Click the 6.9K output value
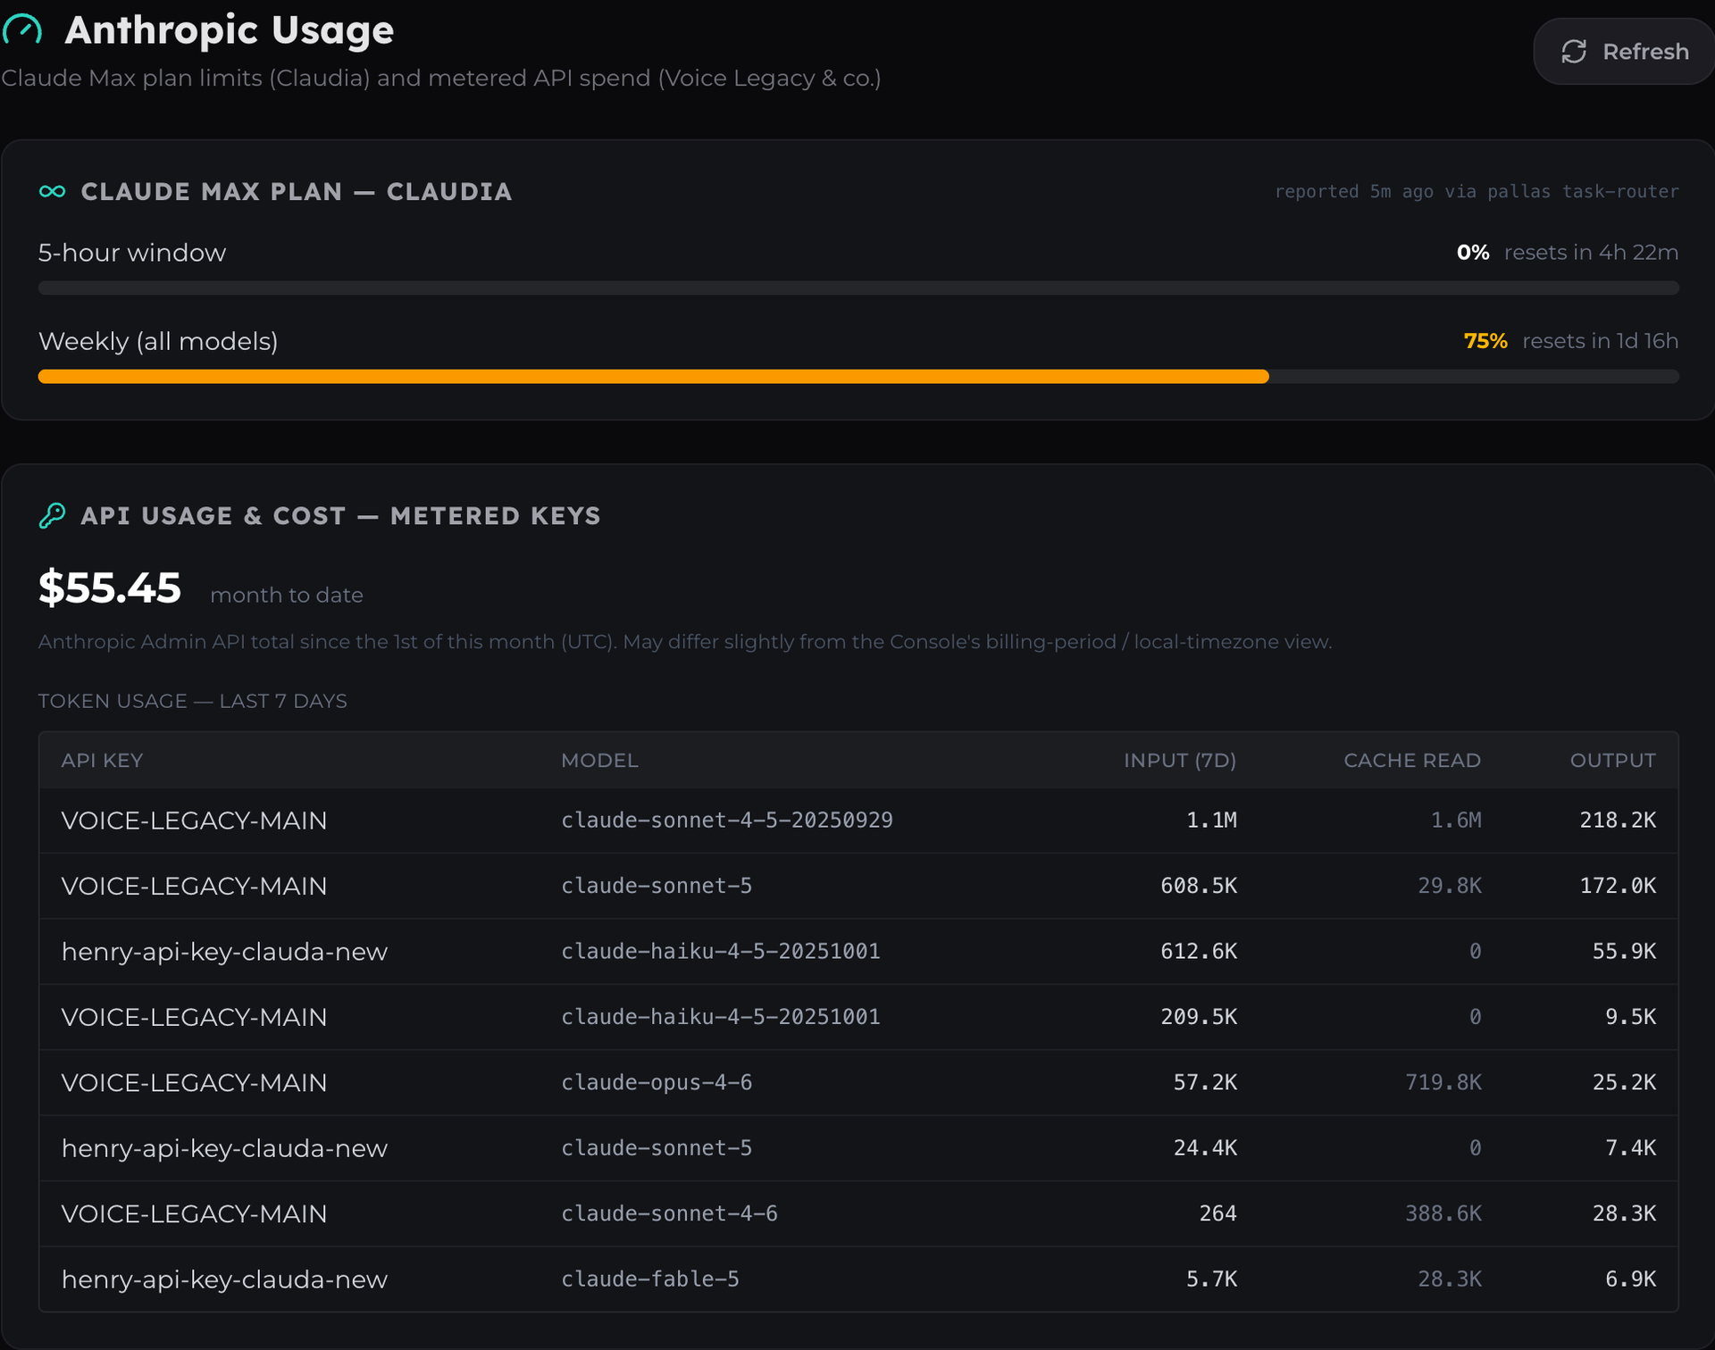This screenshot has width=1715, height=1350. point(1630,1279)
